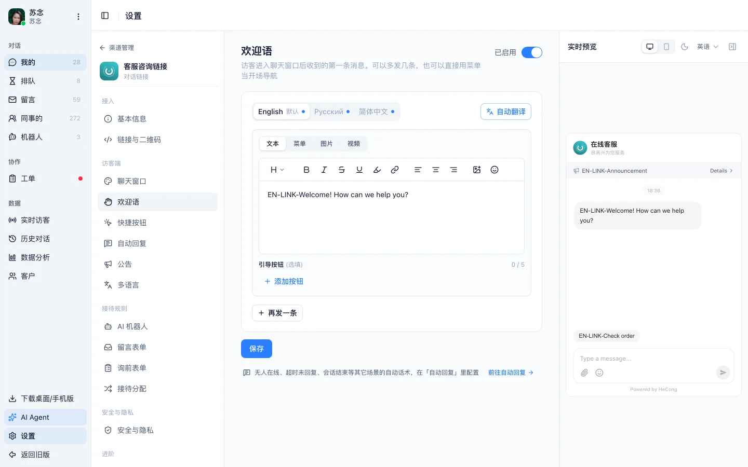Switch preview to mobile view
748x467 pixels.
click(x=666, y=47)
